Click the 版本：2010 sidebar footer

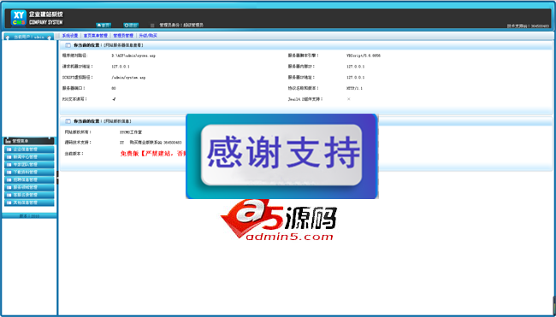click(x=29, y=215)
